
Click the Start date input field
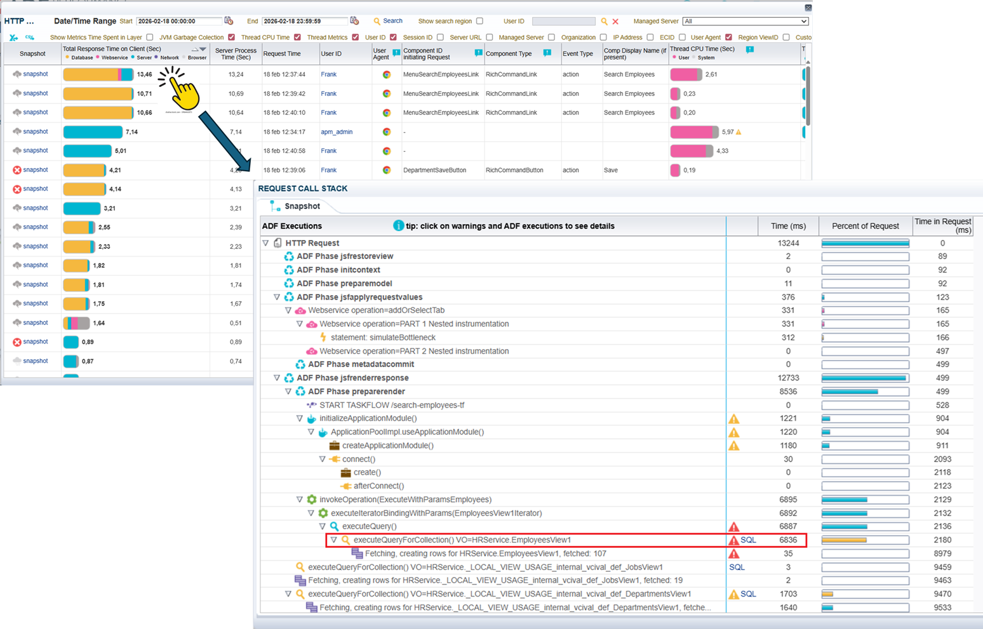[x=179, y=22]
